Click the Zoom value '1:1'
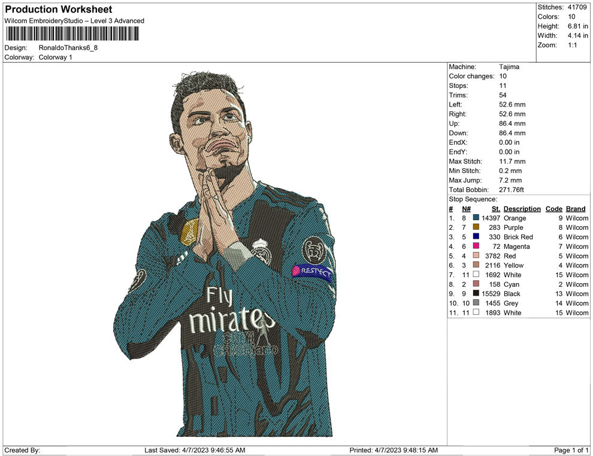The width and height of the screenshot is (593, 456). tap(573, 45)
